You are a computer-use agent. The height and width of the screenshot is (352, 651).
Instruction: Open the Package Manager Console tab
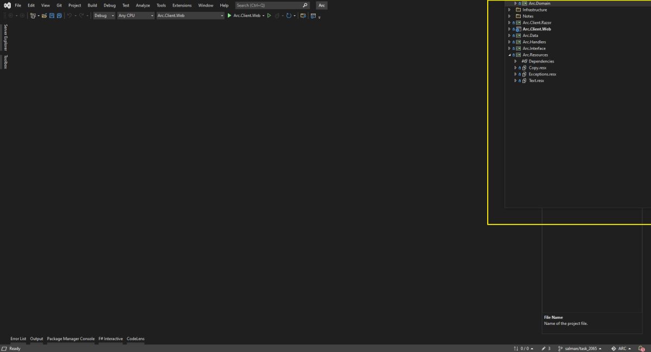[71, 339]
